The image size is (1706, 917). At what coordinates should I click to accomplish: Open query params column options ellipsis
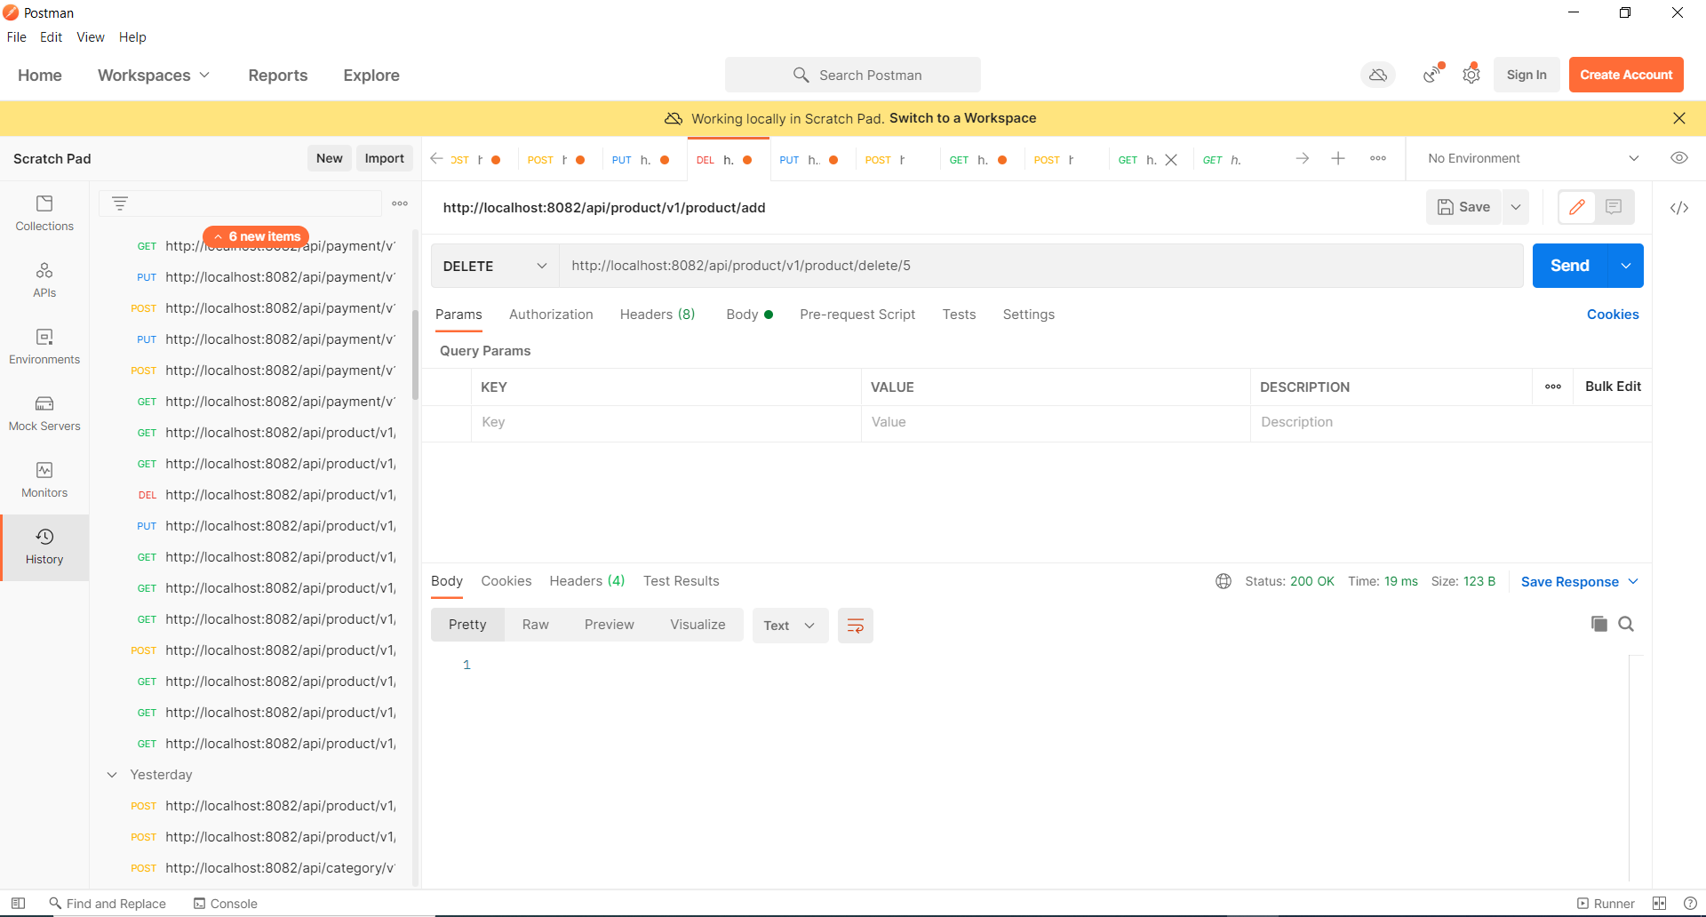click(x=1553, y=387)
